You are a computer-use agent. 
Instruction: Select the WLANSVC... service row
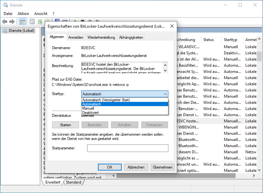(217, 47)
